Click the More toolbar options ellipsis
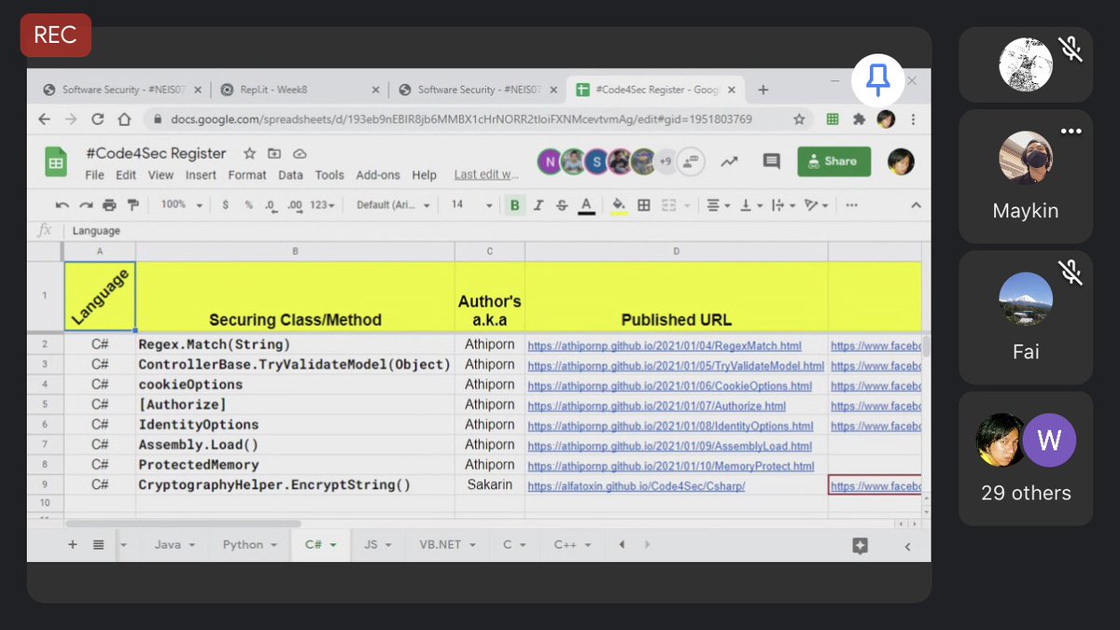Screen dimensions: 1120x630 point(851,205)
